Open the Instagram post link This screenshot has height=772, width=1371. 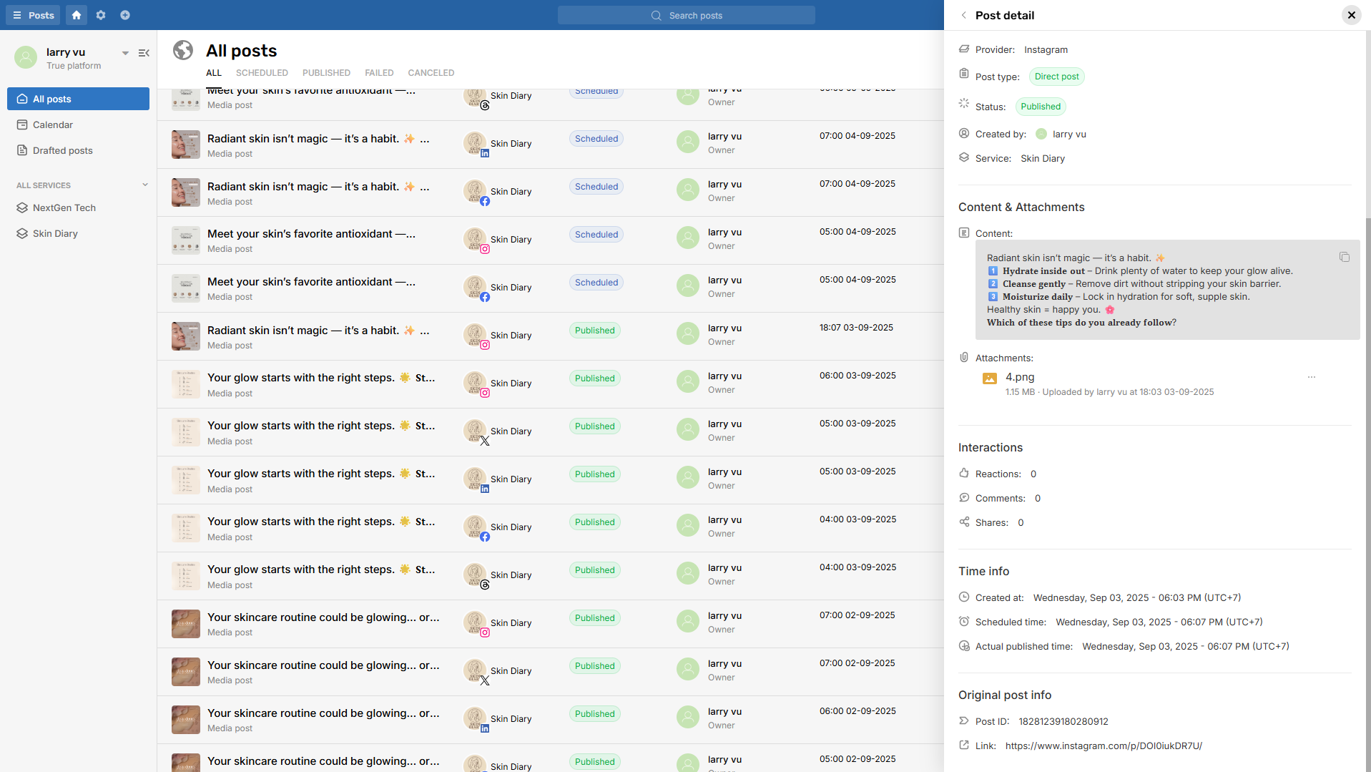tap(1103, 746)
